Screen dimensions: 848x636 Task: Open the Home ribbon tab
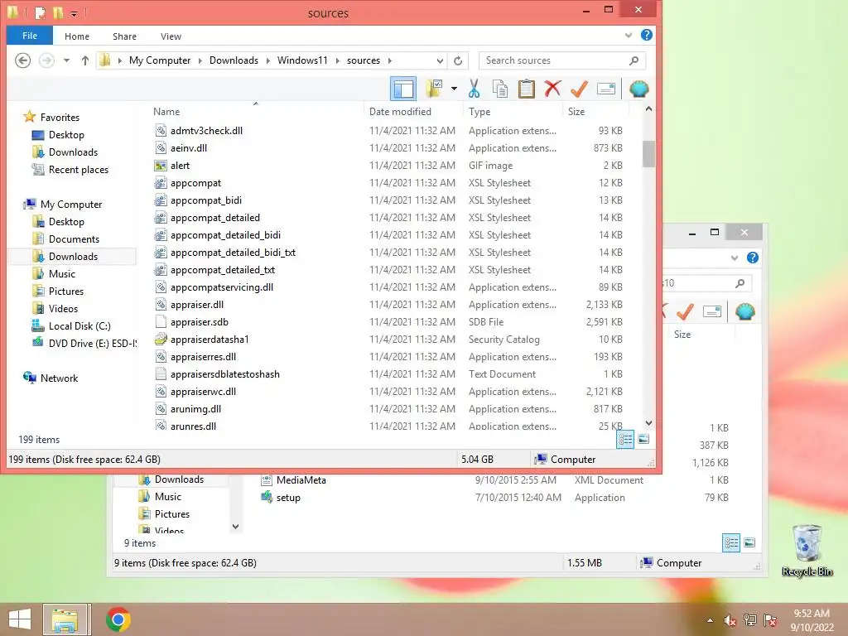pos(77,36)
